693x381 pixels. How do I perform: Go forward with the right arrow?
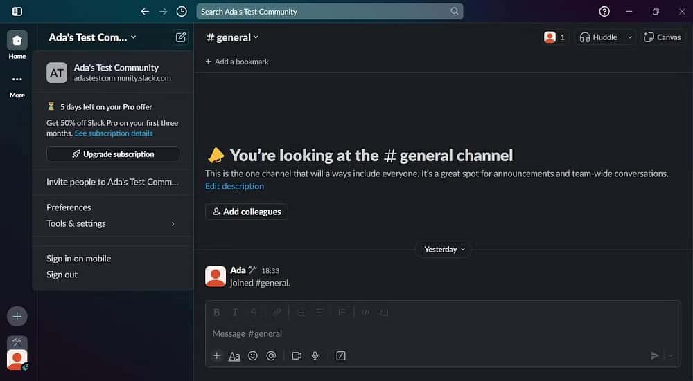point(164,12)
